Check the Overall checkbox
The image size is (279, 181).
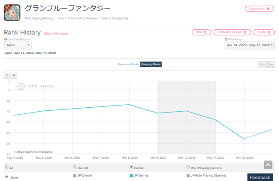tap(75, 167)
